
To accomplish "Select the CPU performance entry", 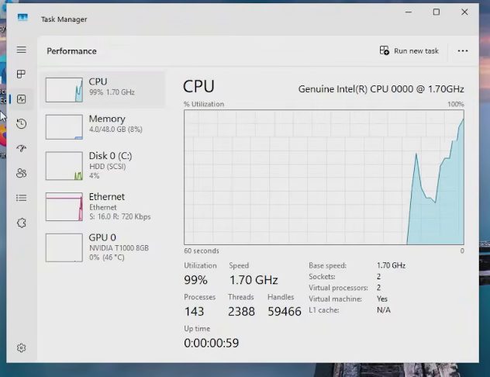I will click(x=103, y=90).
